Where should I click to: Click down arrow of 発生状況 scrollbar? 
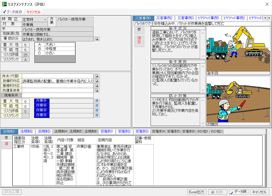point(203,56)
